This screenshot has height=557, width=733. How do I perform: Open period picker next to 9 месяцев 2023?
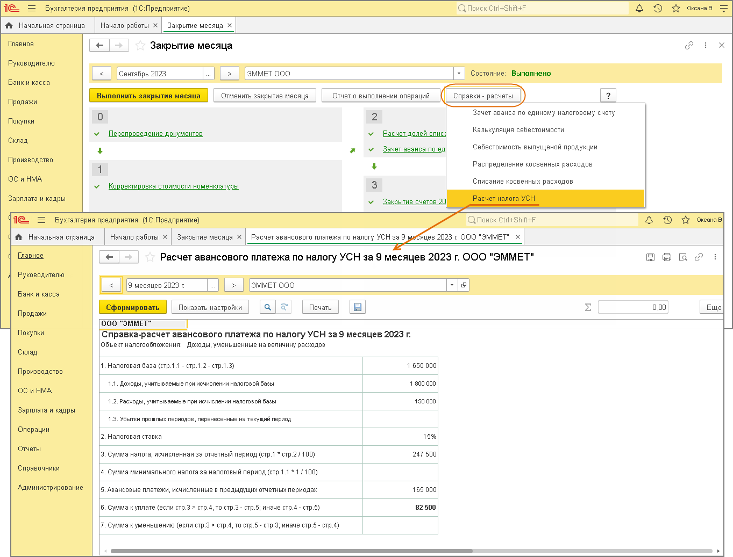pyautogui.click(x=213, y=285)
